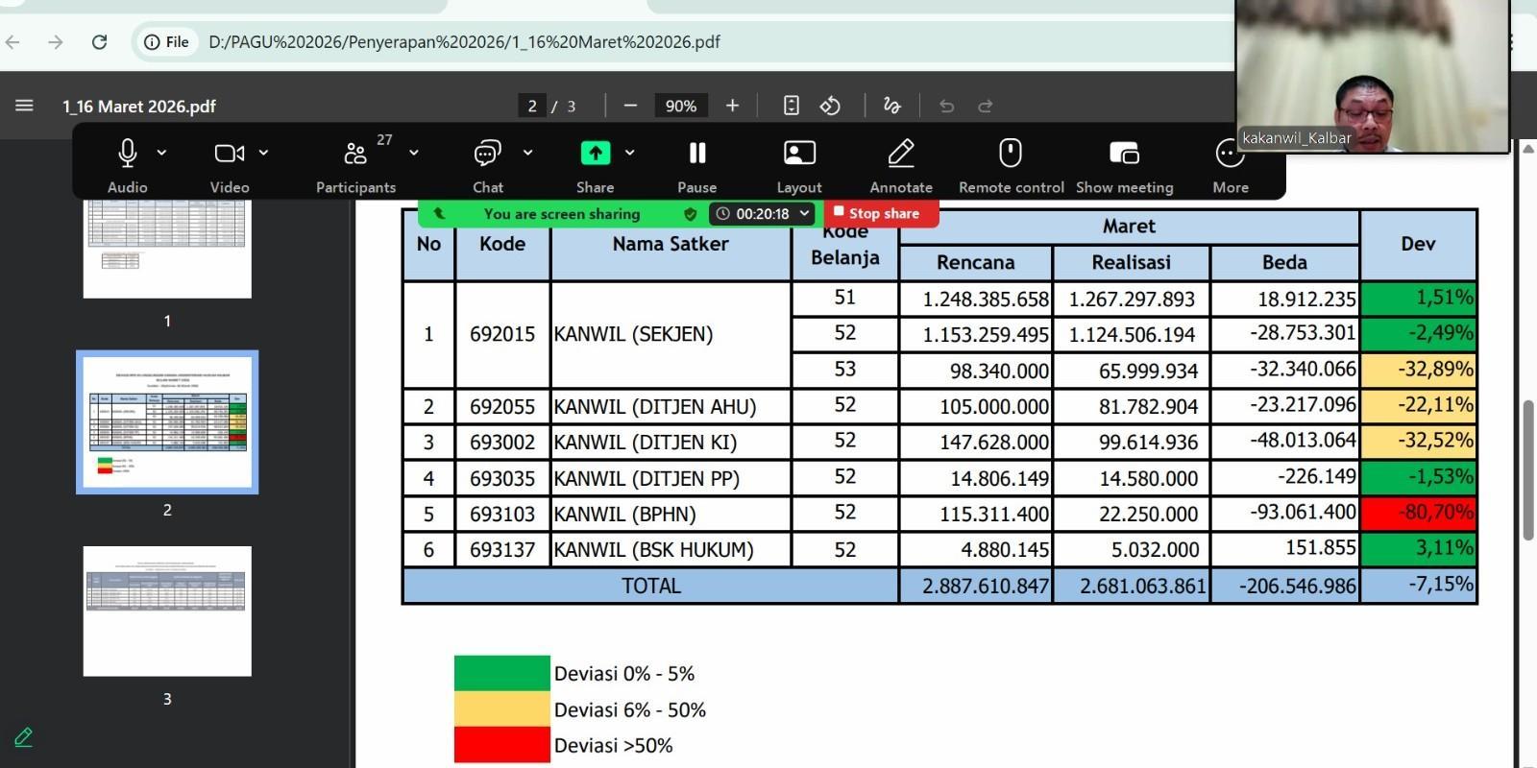Click Show meeting icon
Image resolution: width=1537 pixels, height=768 pixels.
click(1124, 154)
